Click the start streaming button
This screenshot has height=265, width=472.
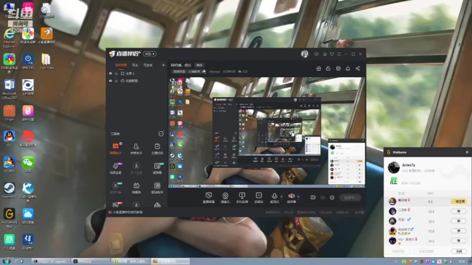pyautogui.click(x=350, y=197)
